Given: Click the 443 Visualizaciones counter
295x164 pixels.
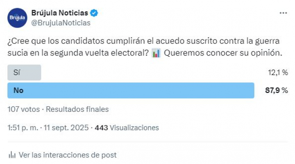Looking at the screenshot, I should (127, 128).
